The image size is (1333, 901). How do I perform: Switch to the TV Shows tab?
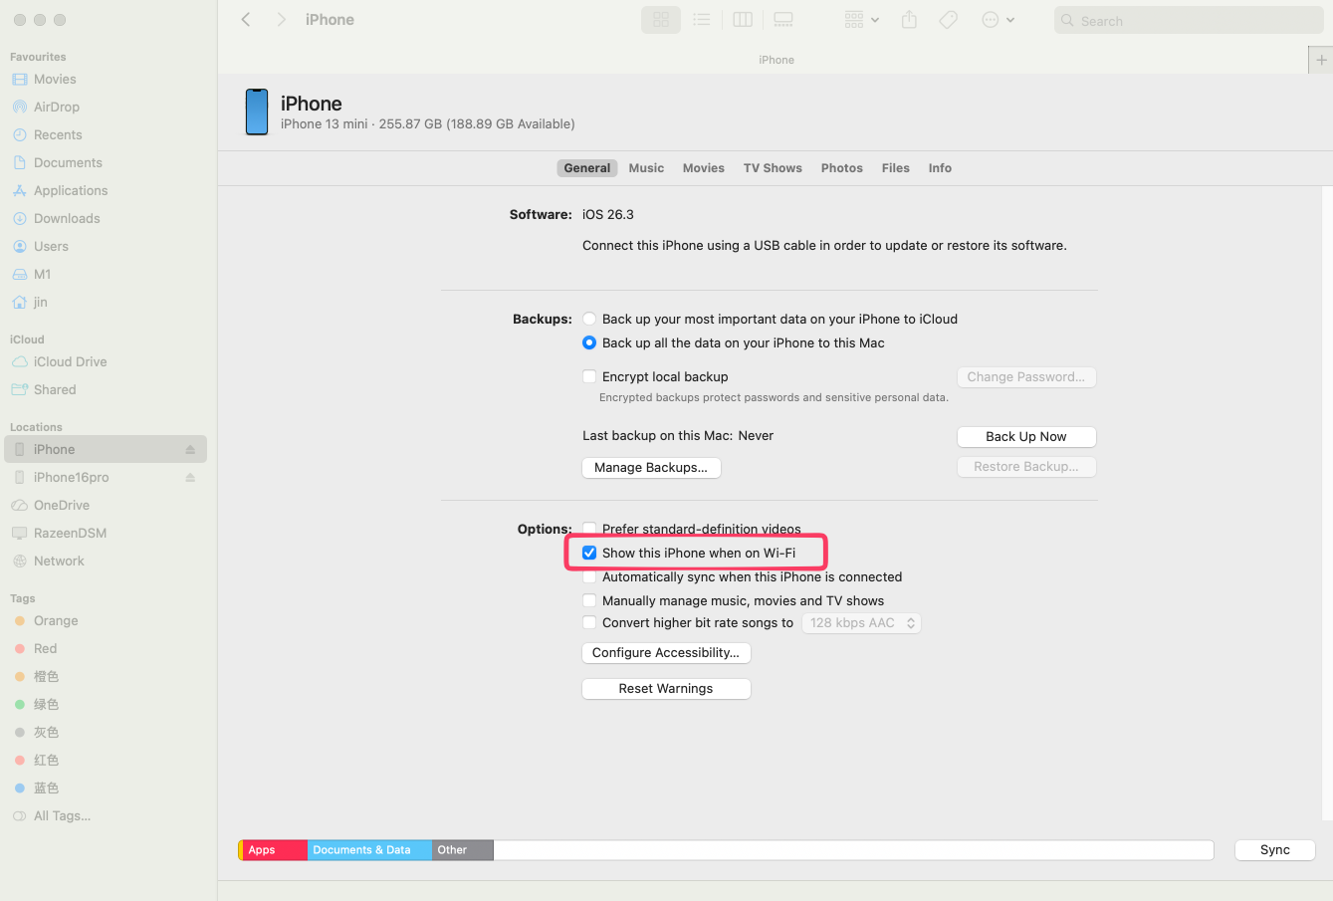773,168
